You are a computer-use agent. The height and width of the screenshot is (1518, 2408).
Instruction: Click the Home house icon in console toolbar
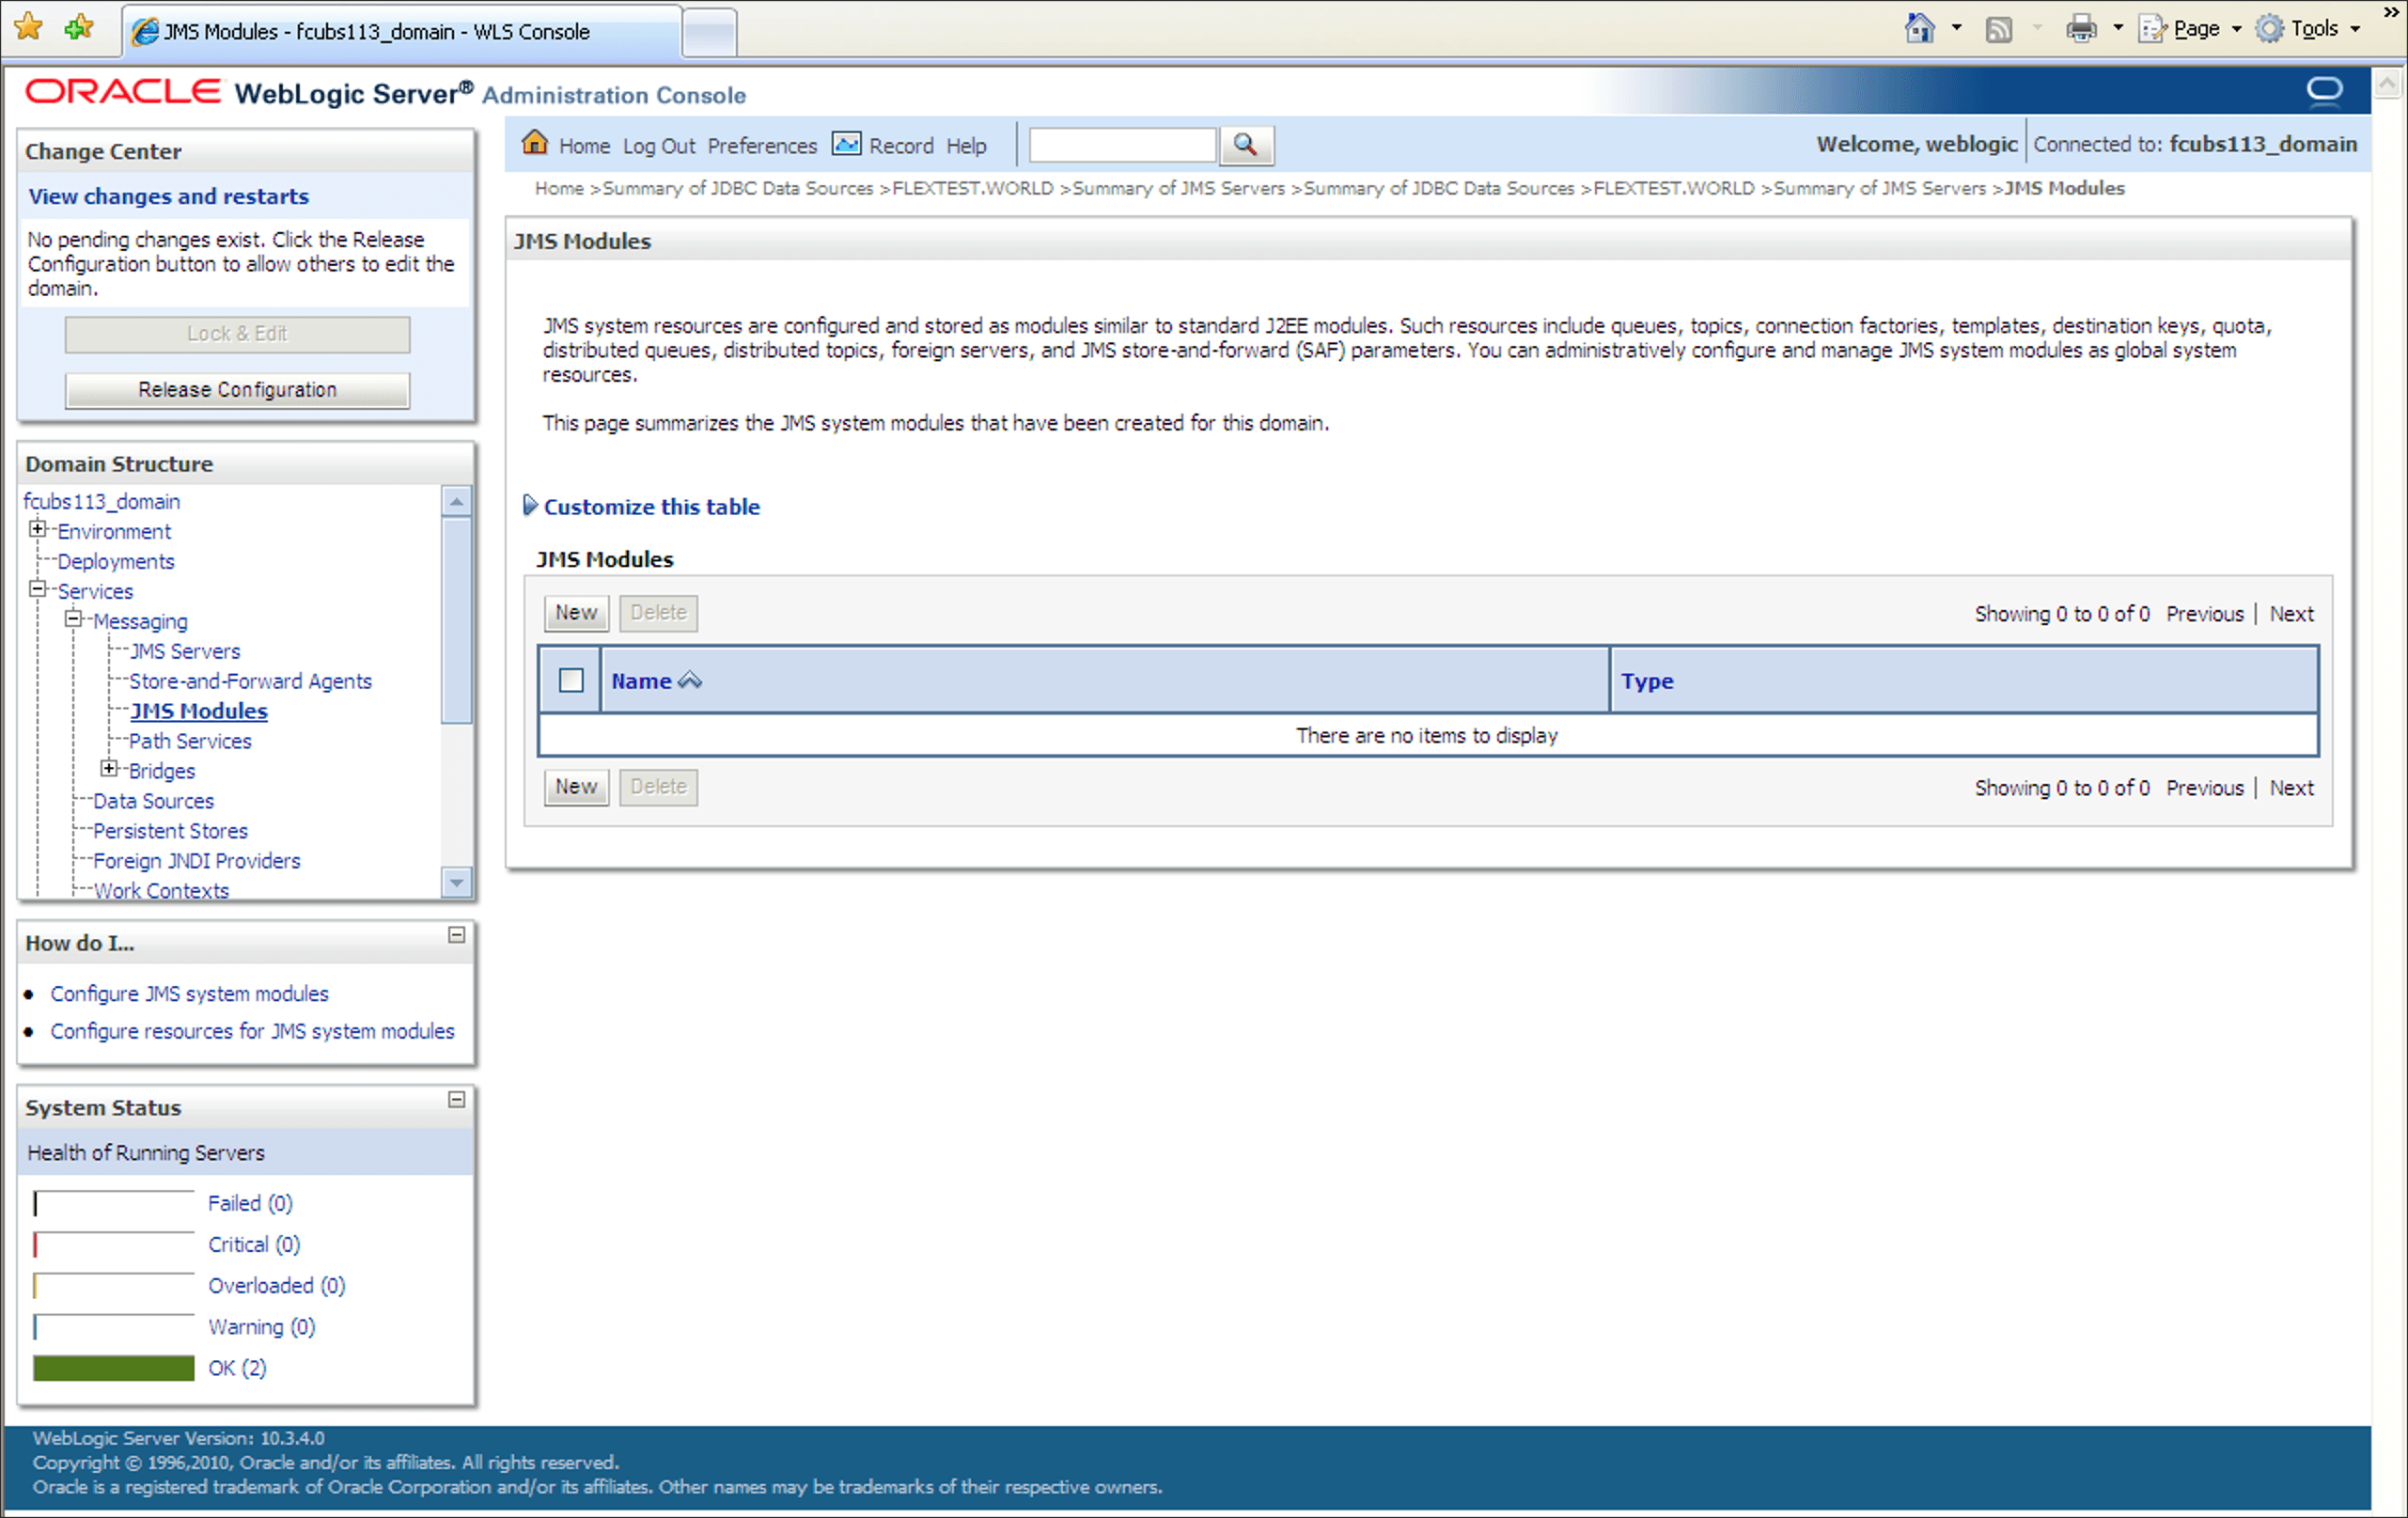[x=535, y=144]
